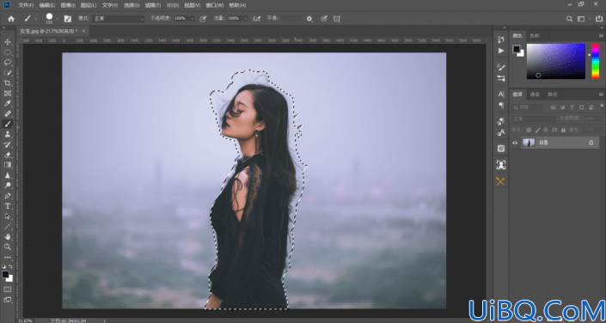Viewport: 606px width, 323px height.
Task: Click the search icon at top right
Action: pos(569,19)
